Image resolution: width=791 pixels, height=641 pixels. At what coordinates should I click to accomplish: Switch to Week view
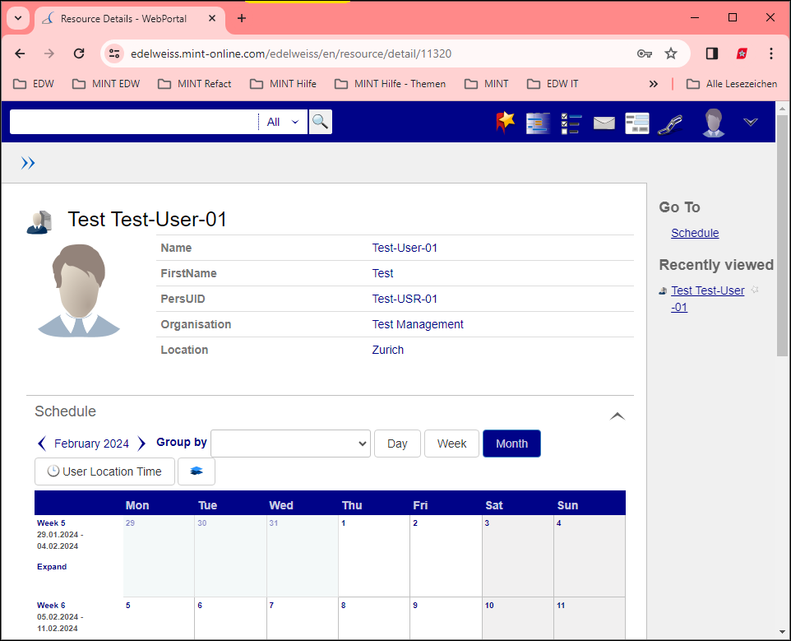pos(451,444)
